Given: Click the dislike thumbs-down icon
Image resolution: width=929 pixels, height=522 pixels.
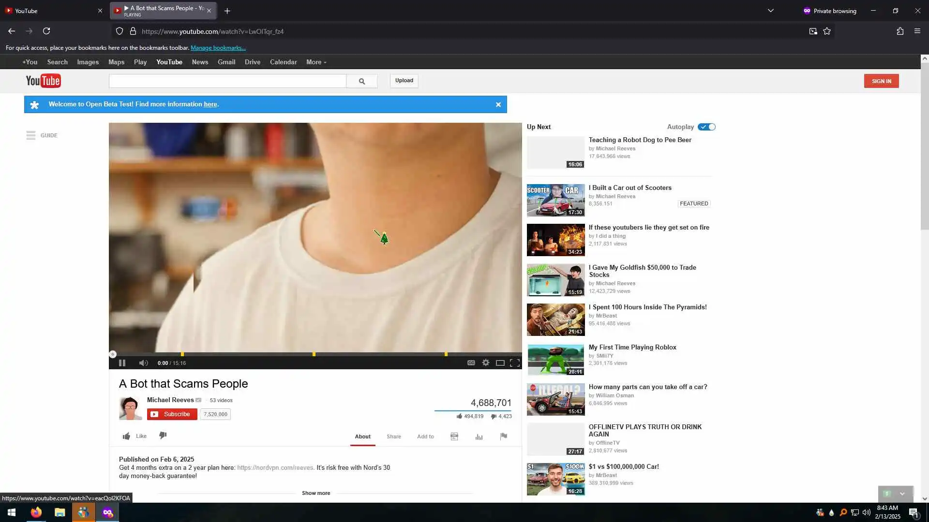Looking at the screenshot, I should pyautogui.click(x=163, y=435).
